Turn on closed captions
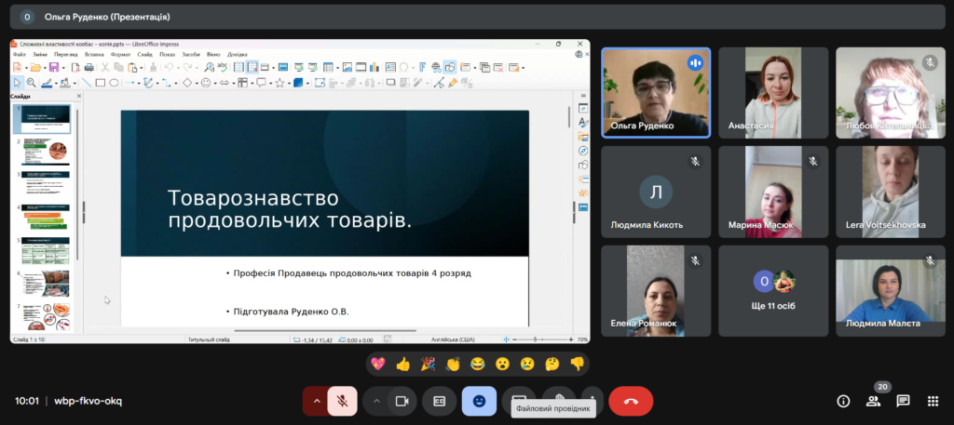954x425 pixels. 439,401
